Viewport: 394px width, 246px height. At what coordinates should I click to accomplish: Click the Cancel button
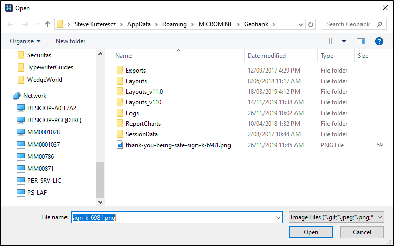point(362,232)
